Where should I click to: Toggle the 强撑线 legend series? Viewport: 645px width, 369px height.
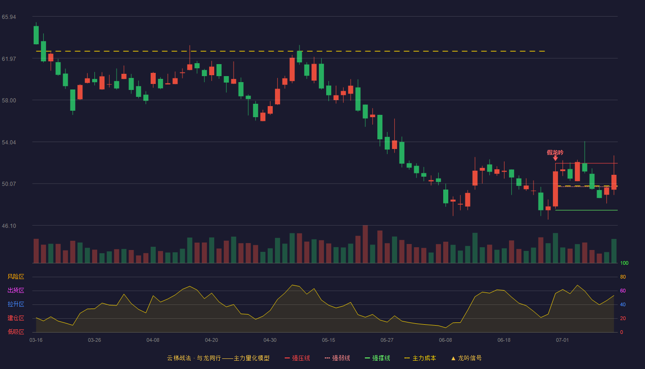click(x=377, y=358)
